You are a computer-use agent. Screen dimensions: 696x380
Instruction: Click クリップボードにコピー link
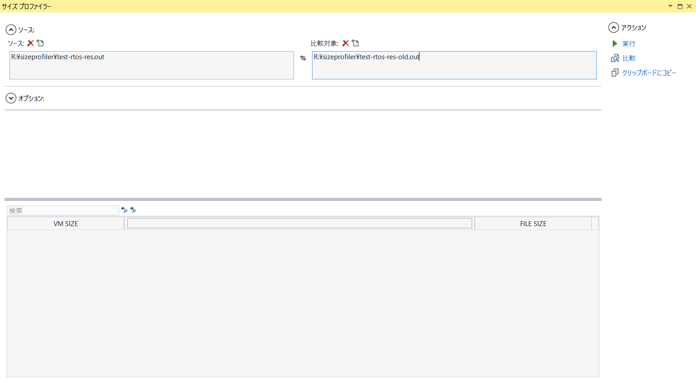pos(649,73)
